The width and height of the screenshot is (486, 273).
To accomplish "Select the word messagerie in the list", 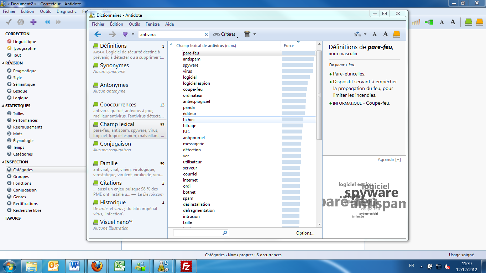I will 194,144.
